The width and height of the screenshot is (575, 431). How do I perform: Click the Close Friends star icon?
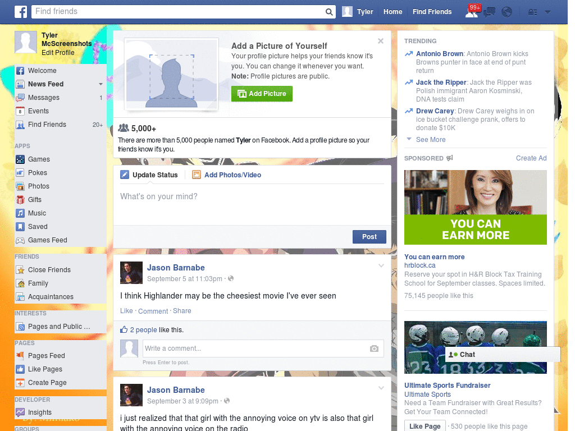20,270
